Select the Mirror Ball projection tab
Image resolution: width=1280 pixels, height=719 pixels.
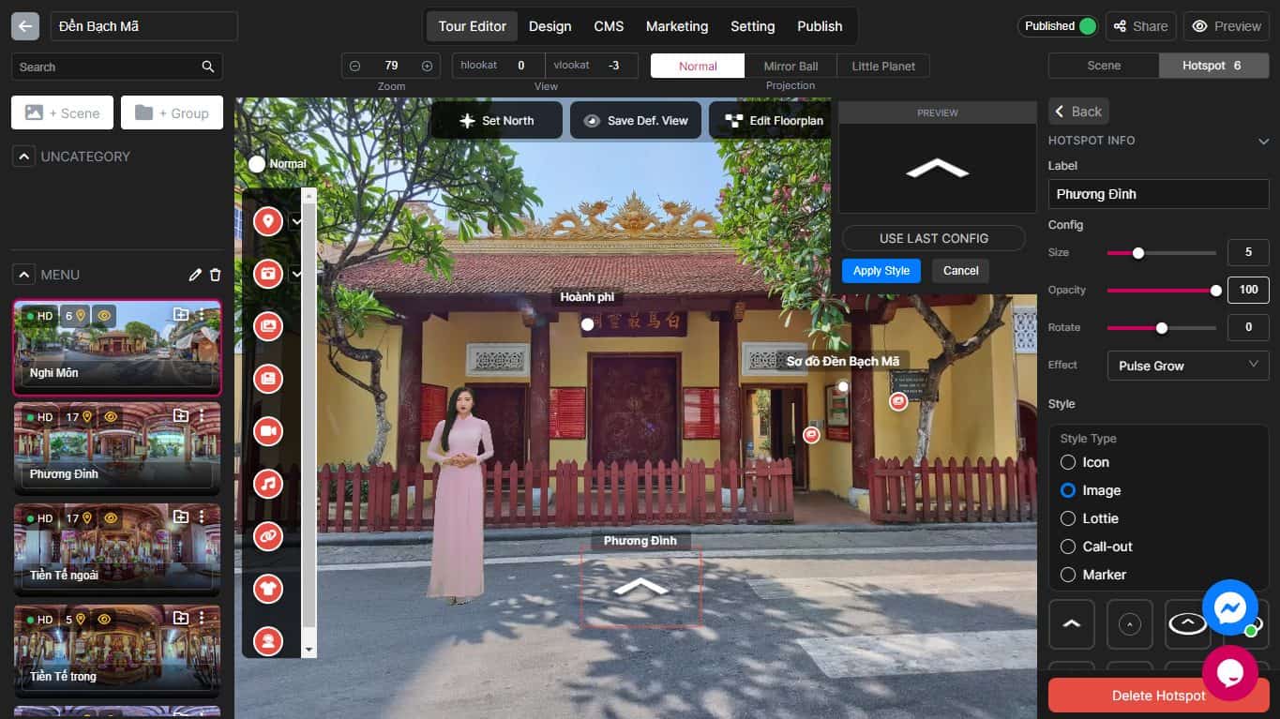click(791, 66)
